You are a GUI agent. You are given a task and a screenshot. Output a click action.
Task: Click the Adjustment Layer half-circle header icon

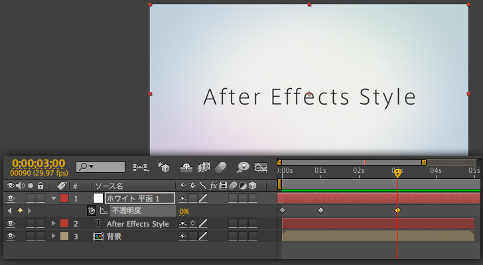tap(243, 185)
